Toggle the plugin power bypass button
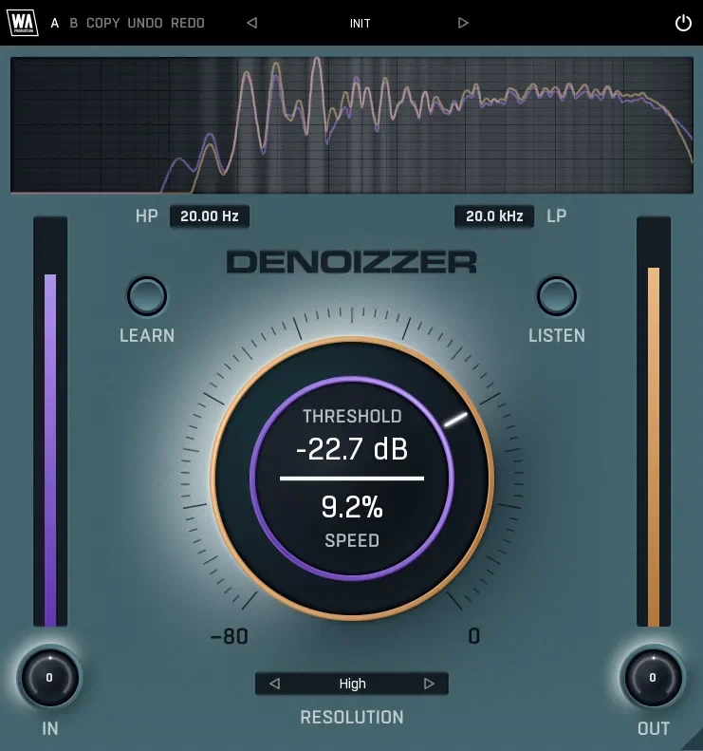The height and width of the screenshot is (751, 703). click(x=683, y=23)
